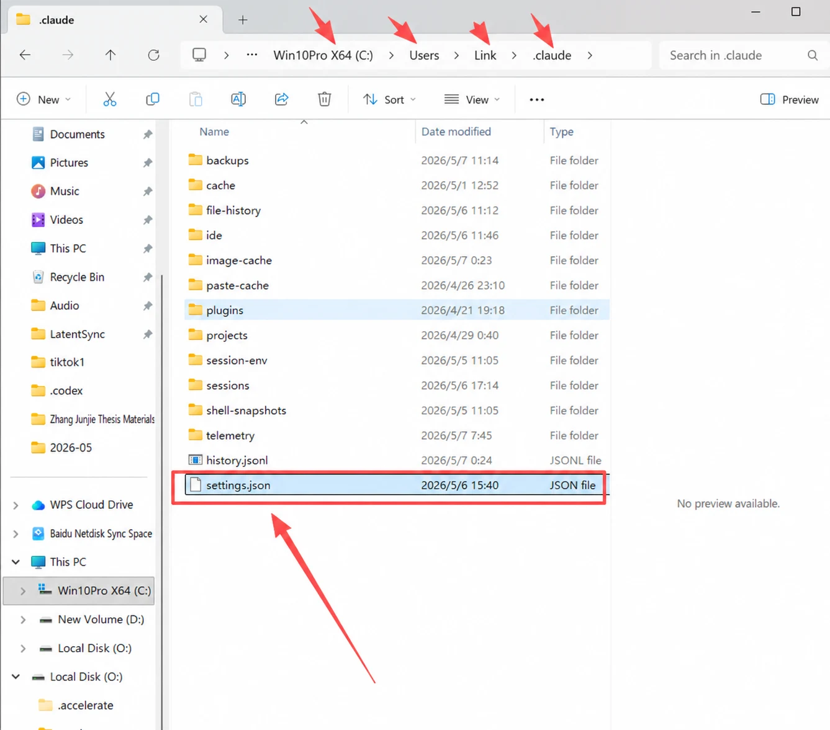Expand WPS Cloud Drive tree node

click(x=16, y=505)
